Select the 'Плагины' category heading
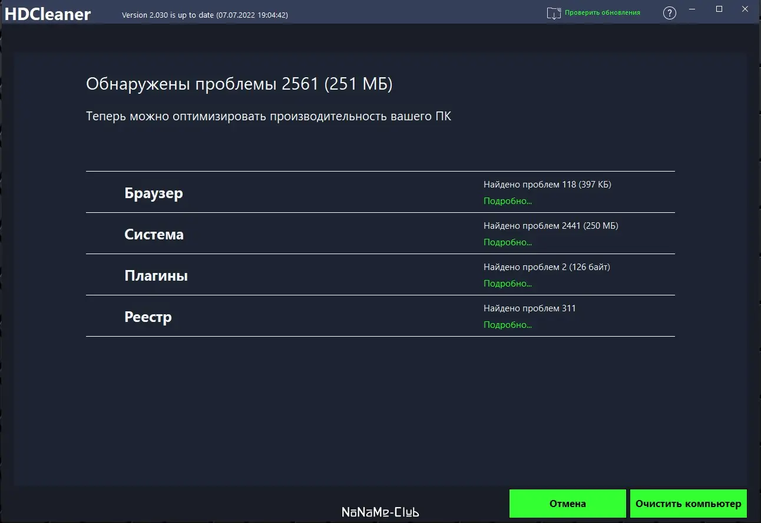Viewport: 761px width, 523px height. [156, 275]
